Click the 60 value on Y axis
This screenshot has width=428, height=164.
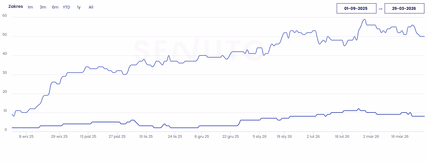(x=4, y=15)
